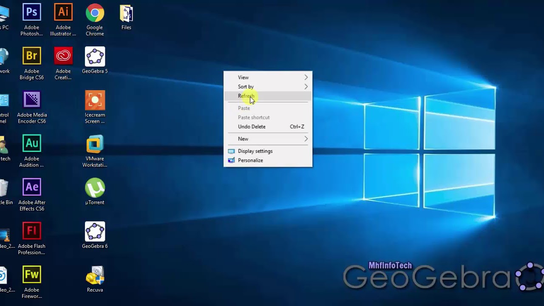Expand the Sort by submenu arrow
This screenshot has width=544, height=306.
306,87
